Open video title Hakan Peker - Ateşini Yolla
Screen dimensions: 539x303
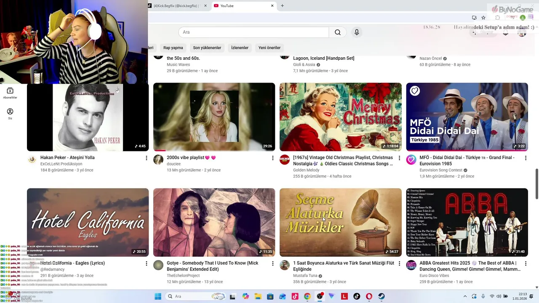tap(67, 158)
